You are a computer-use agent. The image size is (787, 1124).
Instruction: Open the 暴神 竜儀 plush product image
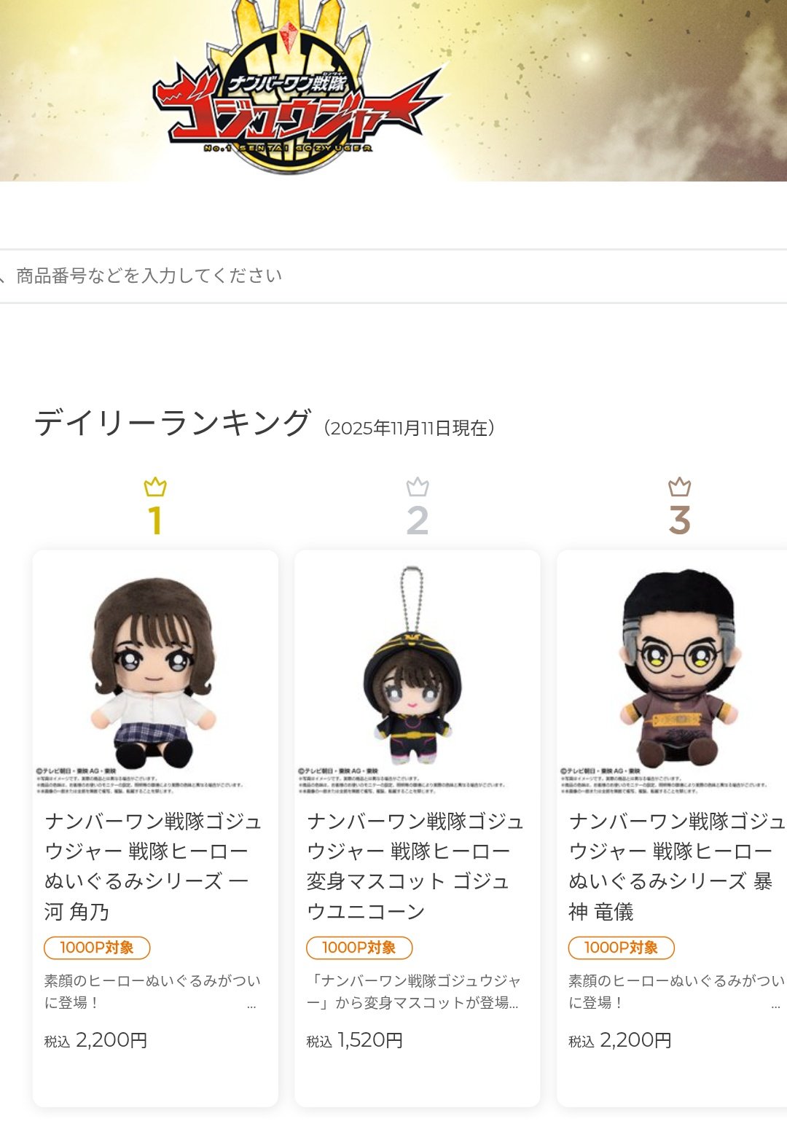point(673,673)
